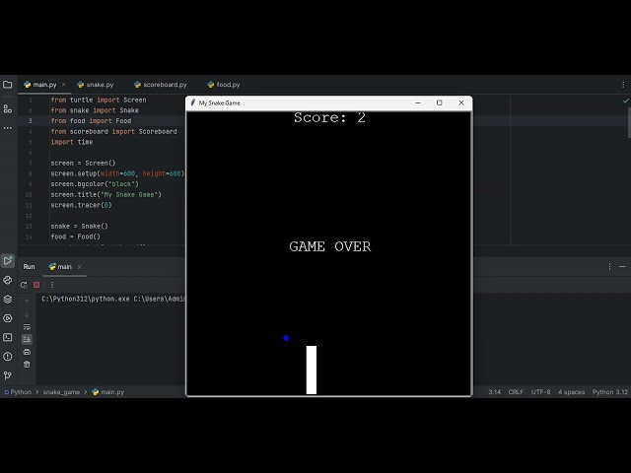
Task: Click line 'screen = Screen()'
Action: pyautogui.click(x=83, y=163)
